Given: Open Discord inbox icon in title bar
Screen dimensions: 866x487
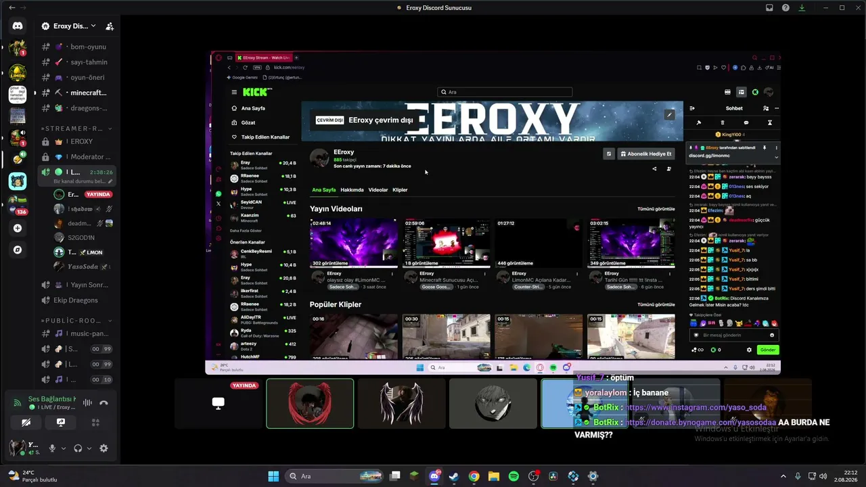Looking at the screenshot, I should pyautogui.click(x=769, y=7).
